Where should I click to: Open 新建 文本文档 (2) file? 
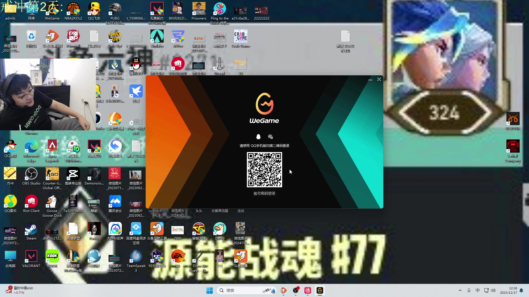345,41
